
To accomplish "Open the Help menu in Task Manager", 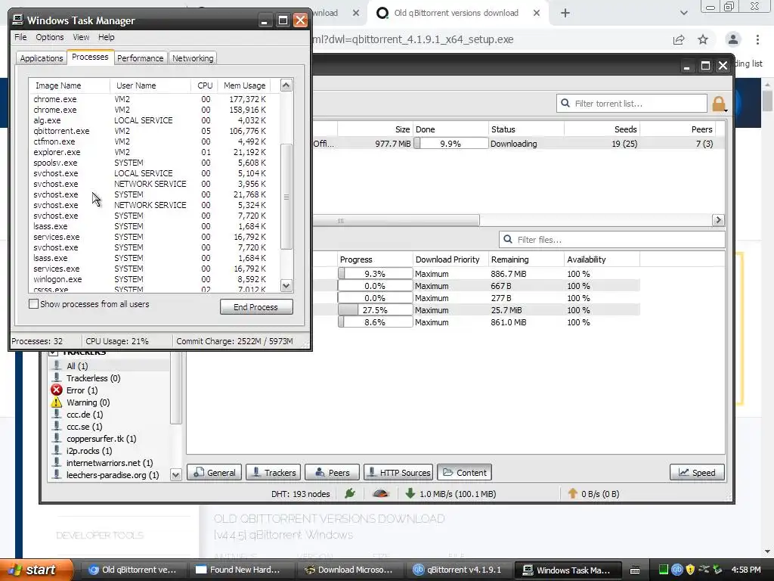I will (x=106, y=37).
